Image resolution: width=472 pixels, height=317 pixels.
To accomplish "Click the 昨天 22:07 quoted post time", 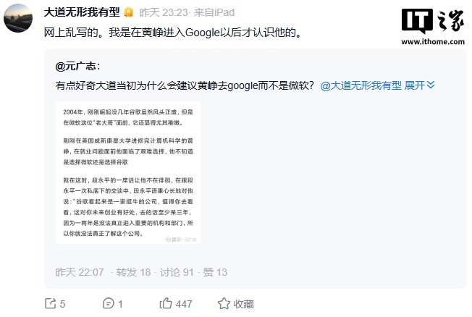I will point(80,272).
